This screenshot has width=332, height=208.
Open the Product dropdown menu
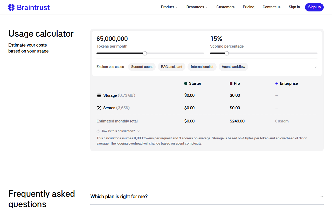click(169, 7)
